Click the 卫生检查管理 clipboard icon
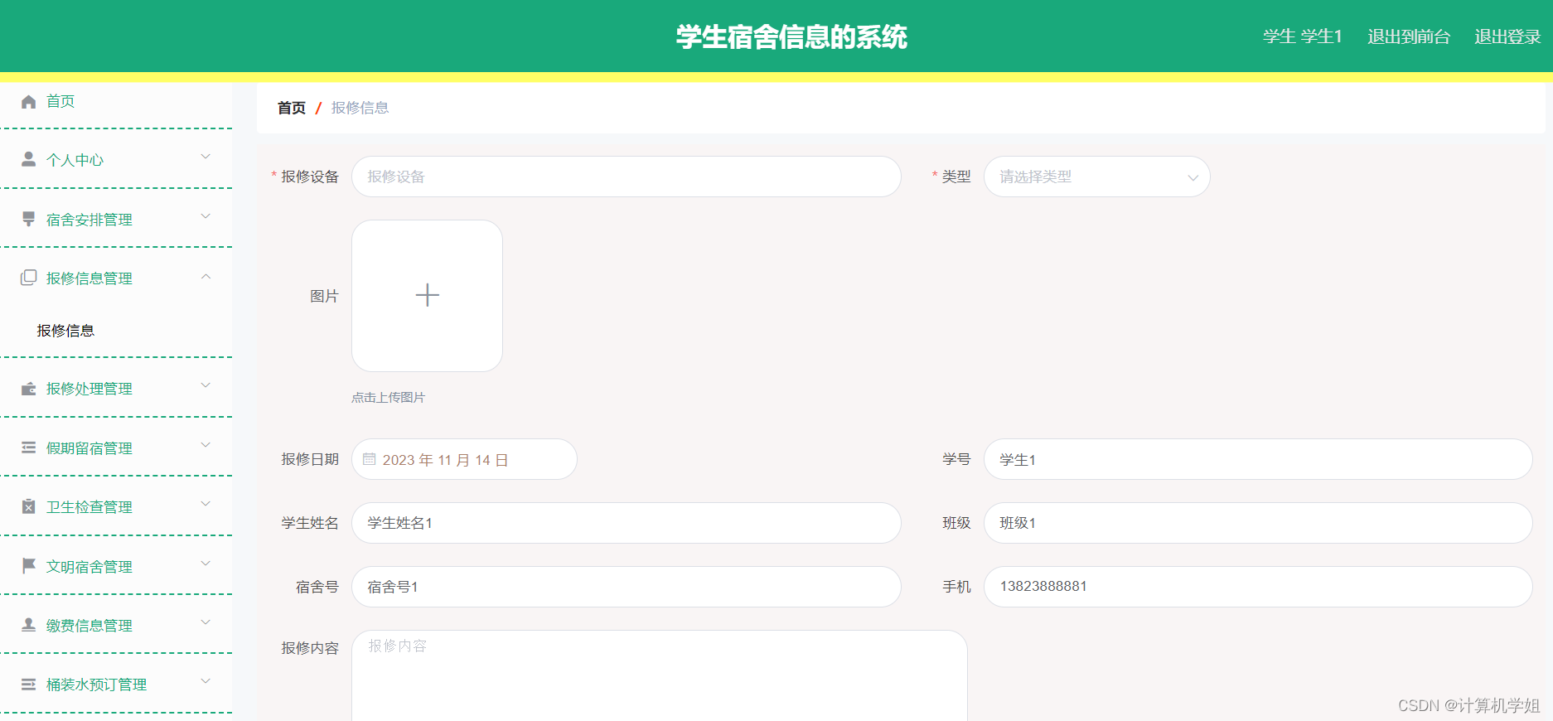The image size is (1553, 721). click(28, 506)
